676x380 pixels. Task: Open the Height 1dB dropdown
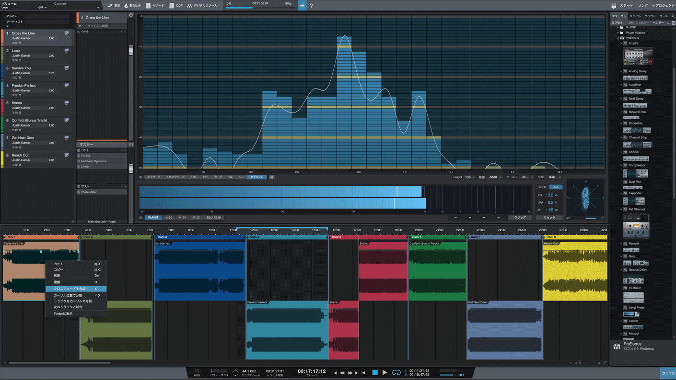[x=469, y=177]
